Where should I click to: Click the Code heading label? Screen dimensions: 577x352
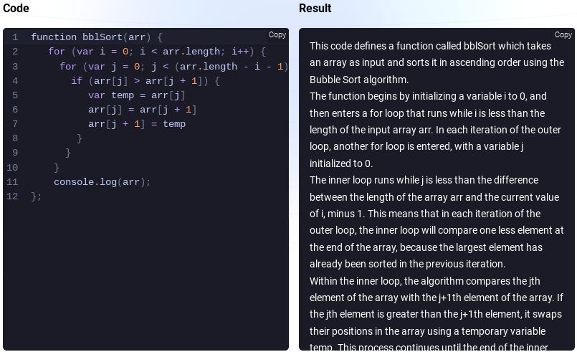tap(16, 8)
